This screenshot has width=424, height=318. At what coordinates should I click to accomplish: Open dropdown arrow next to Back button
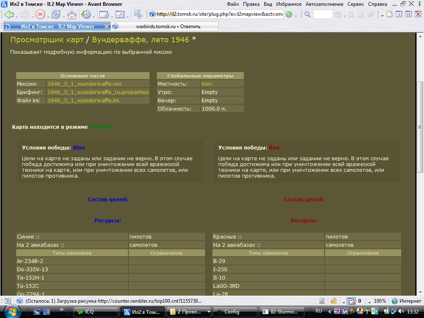[x=17, y=16]
